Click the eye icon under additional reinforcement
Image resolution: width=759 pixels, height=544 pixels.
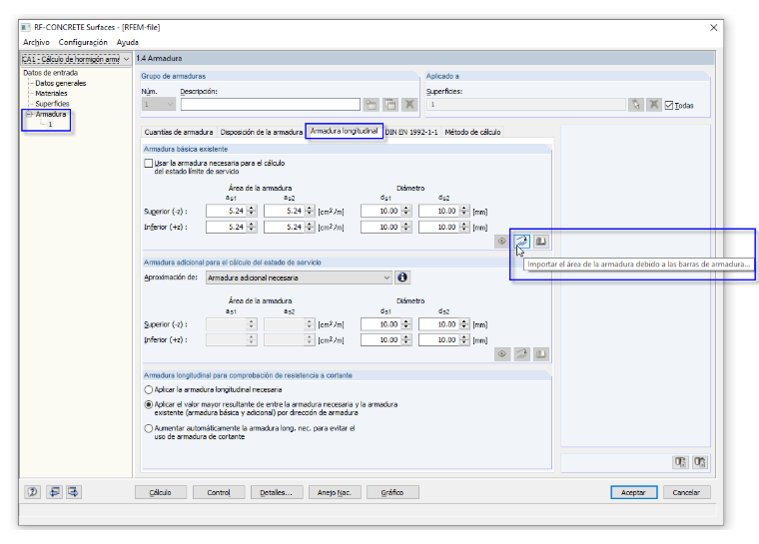point(502,354)
